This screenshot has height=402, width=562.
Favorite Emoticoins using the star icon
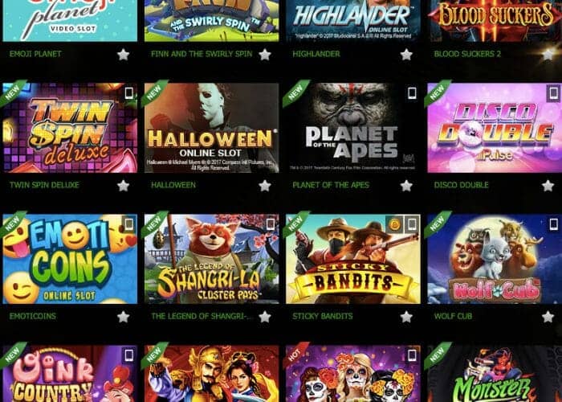(123, 317)
